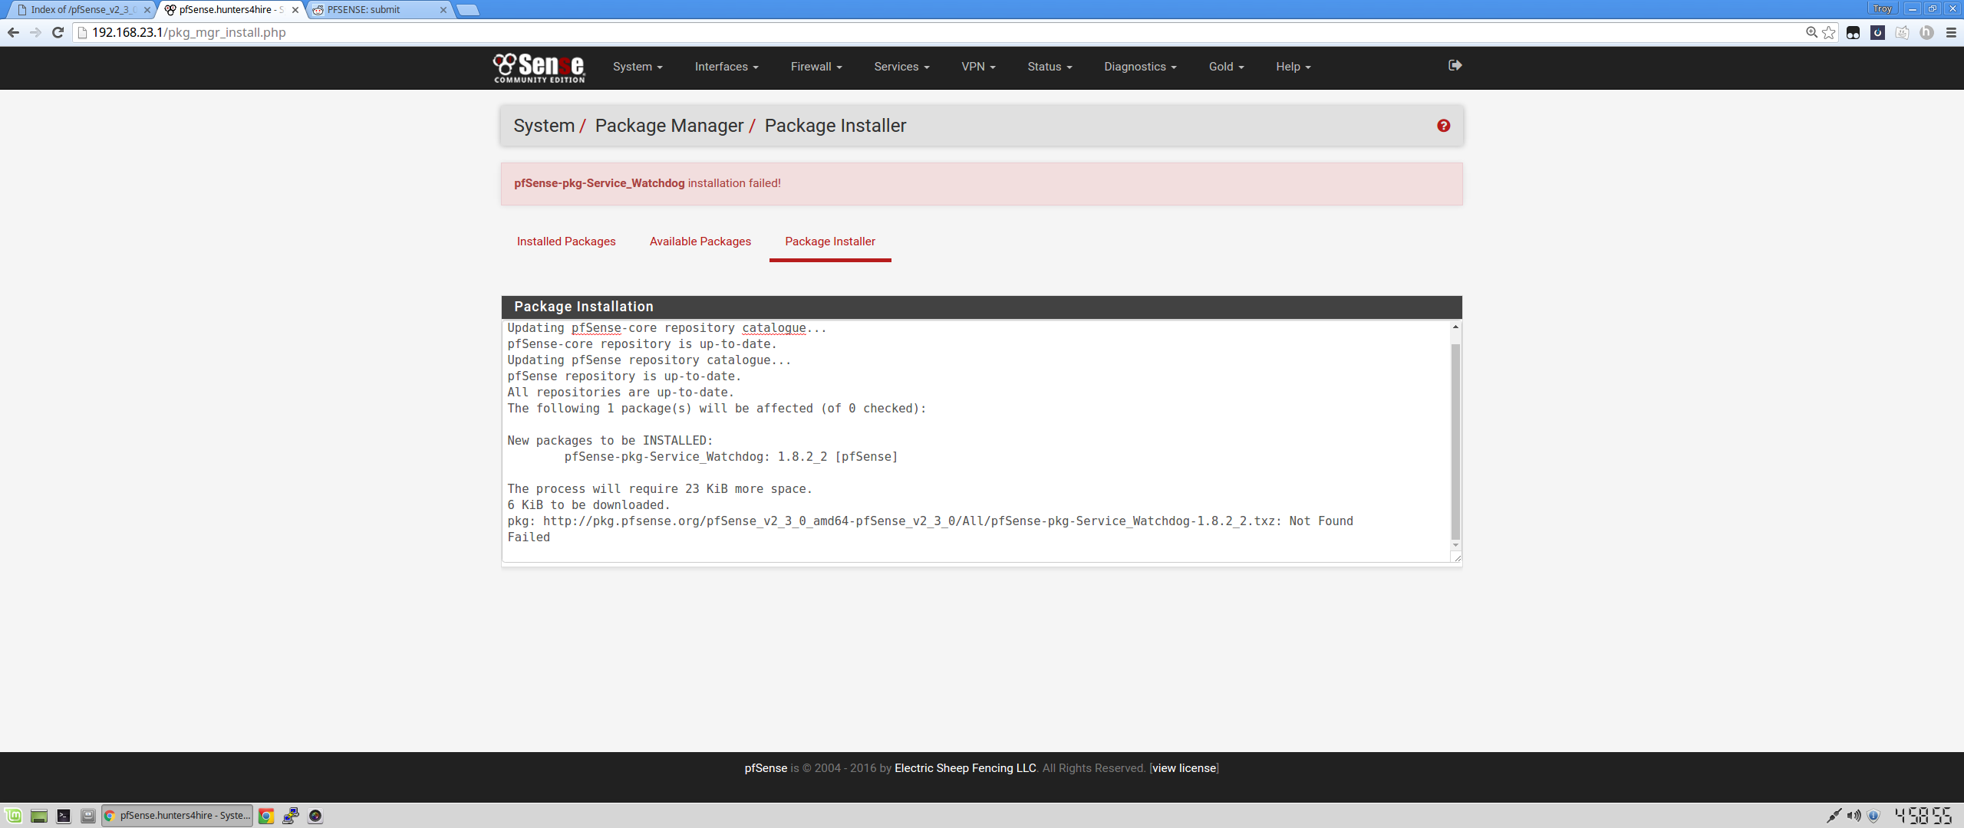
Task: Switch to the Installed Packages tab
Action: (x=565, y=242)
